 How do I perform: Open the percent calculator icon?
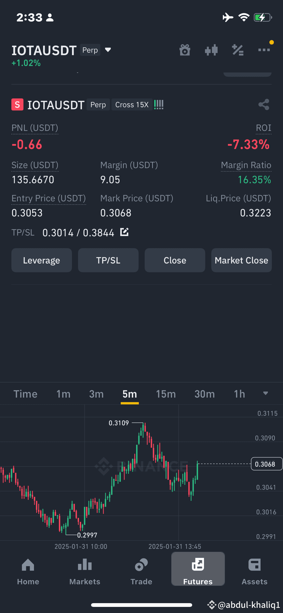pyautogui.click(x=238, y=50)
